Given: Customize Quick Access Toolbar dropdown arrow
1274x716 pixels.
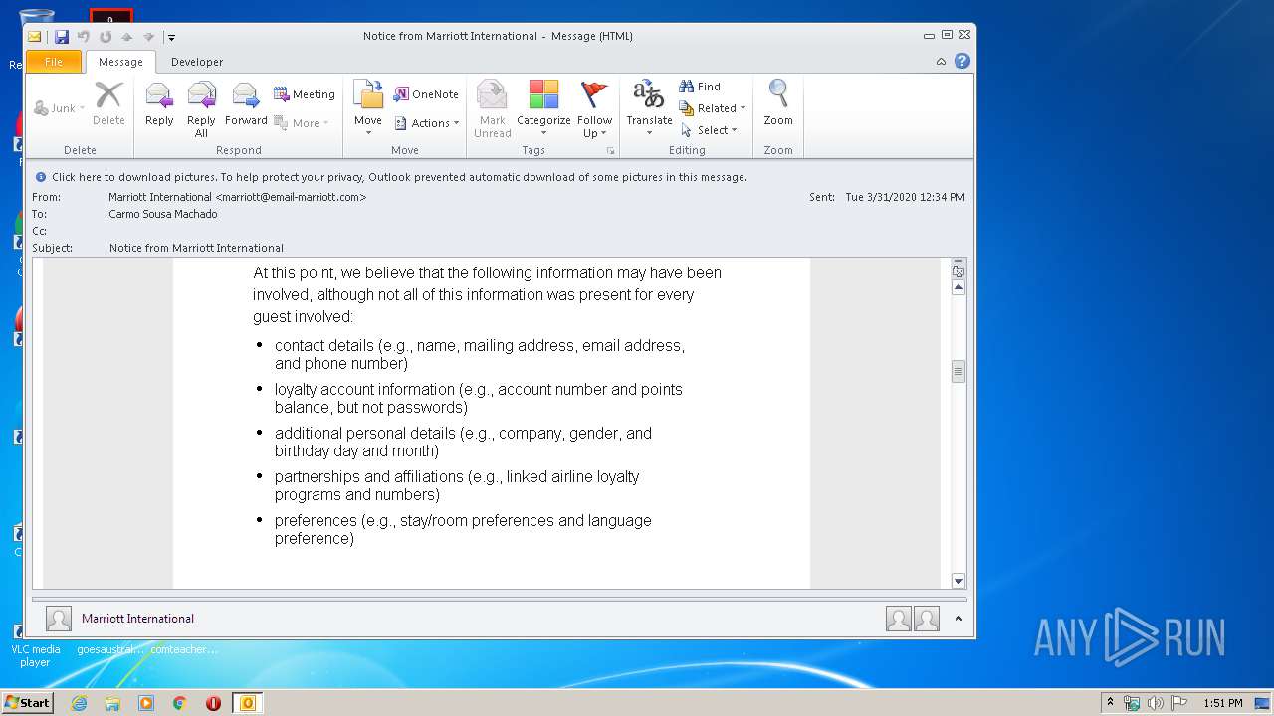Looking at the screenshot, I should coord(171,37).
